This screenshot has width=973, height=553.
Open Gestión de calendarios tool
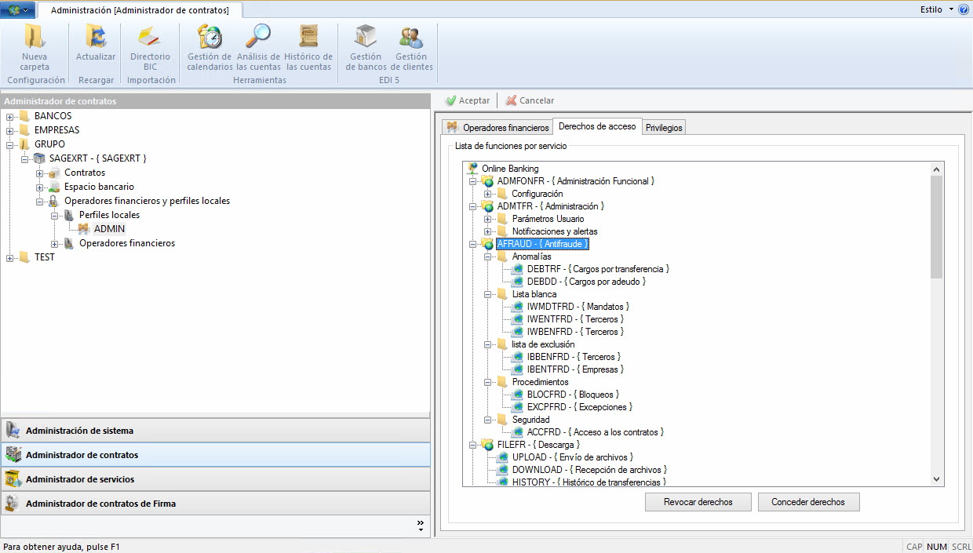point(210,38)
